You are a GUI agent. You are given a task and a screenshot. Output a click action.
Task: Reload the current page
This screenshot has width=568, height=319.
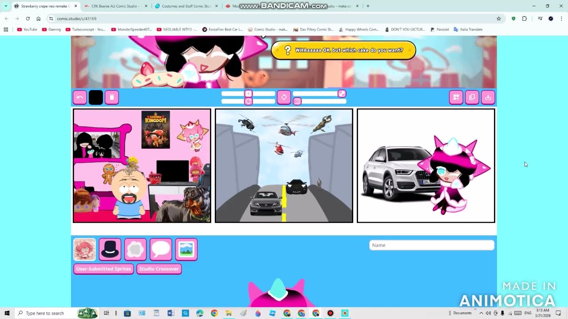point(28,19)
